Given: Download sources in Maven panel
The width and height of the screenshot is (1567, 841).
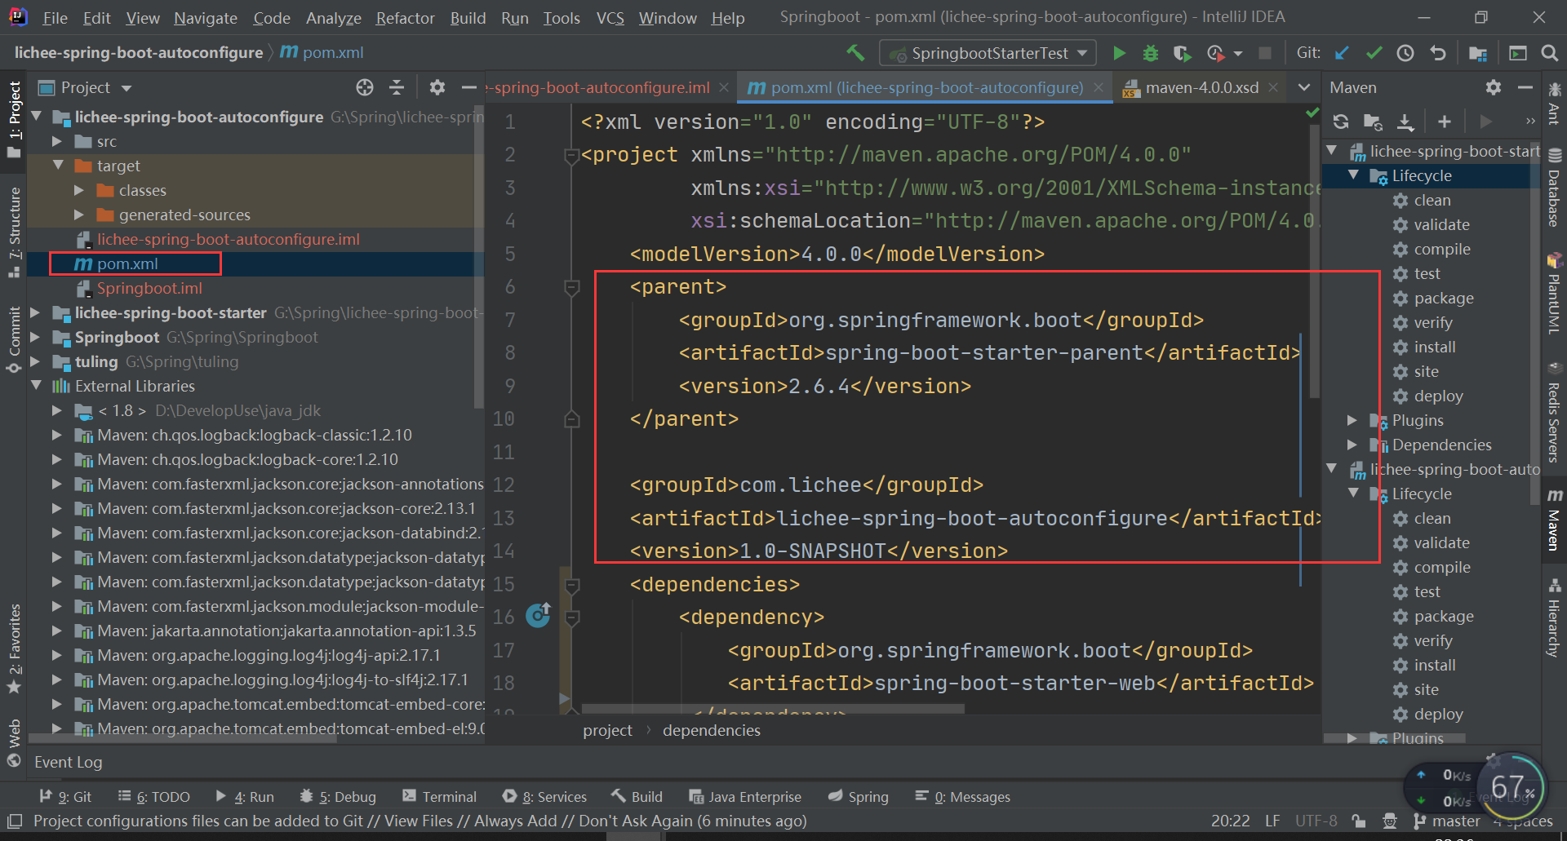Looking at the screenshot, I should [x=1405, y=122].
